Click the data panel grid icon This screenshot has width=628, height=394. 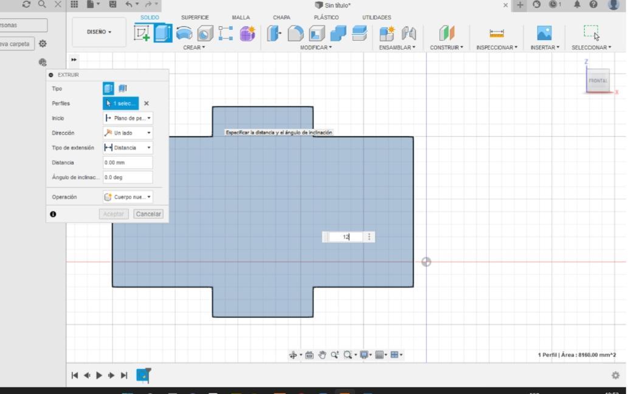click(74, 4)
